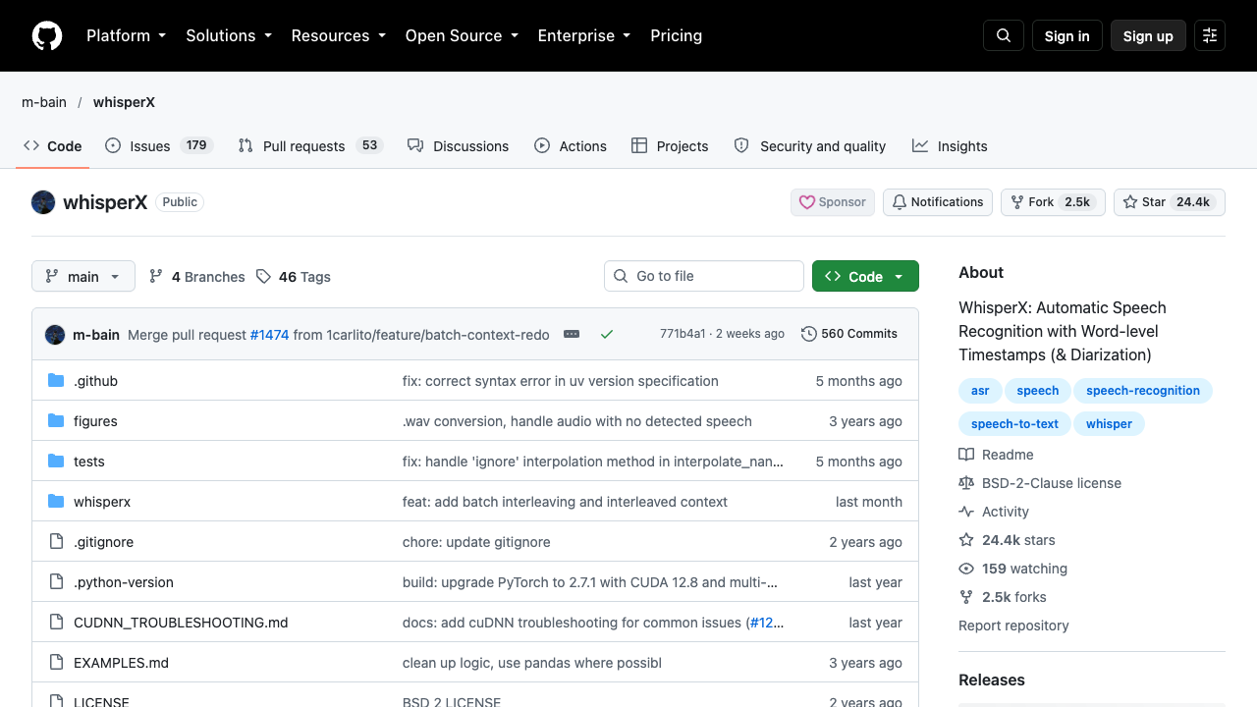Open the search magnifier button

1004,35
